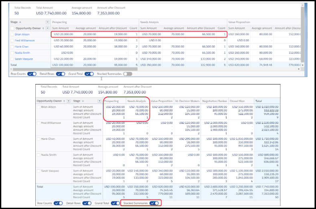Click the Amount after Discount 7,353,000.00 atop bottom report
The image size is (316, 209).
pos(135,92)
